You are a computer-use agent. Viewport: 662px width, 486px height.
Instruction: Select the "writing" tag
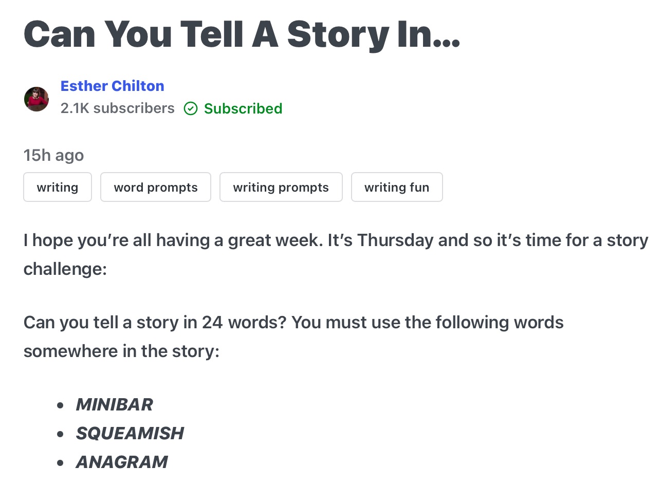point(58,187)
